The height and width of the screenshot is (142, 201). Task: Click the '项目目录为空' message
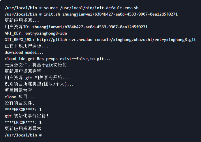[18, 91]
